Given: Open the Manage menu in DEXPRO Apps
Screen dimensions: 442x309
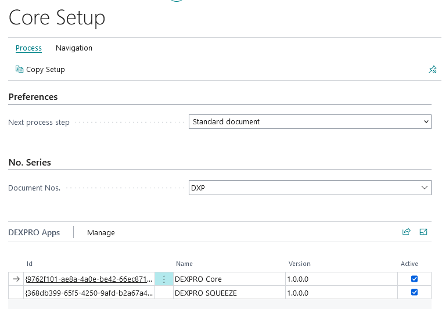Looking at the screenshot, I should pyautogui.click(x=101, y=233).
